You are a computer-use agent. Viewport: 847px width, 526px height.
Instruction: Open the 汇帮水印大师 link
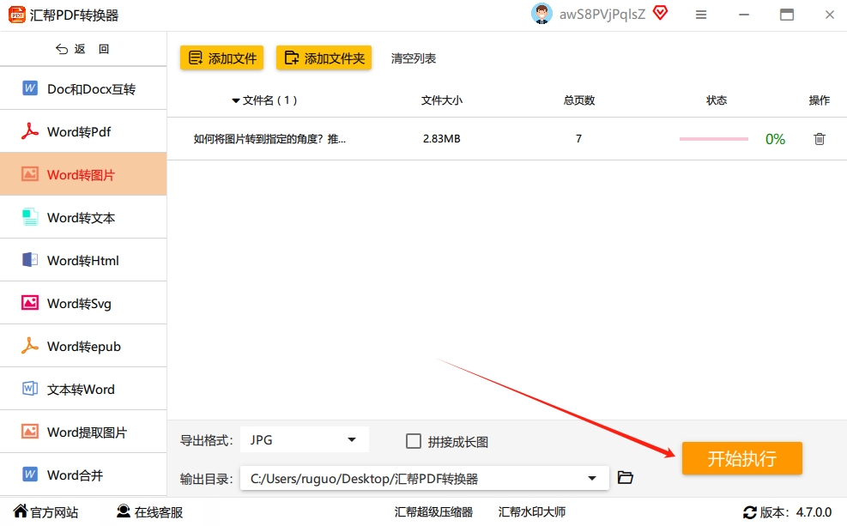(531, 512)
